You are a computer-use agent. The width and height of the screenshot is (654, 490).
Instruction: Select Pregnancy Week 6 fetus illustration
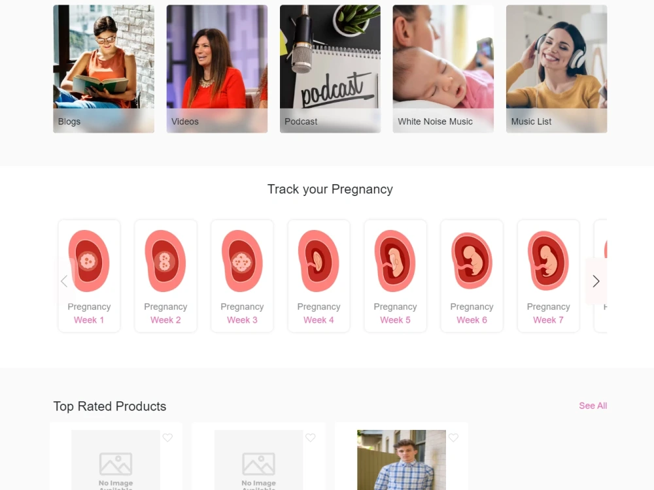[x=472, y=261]
